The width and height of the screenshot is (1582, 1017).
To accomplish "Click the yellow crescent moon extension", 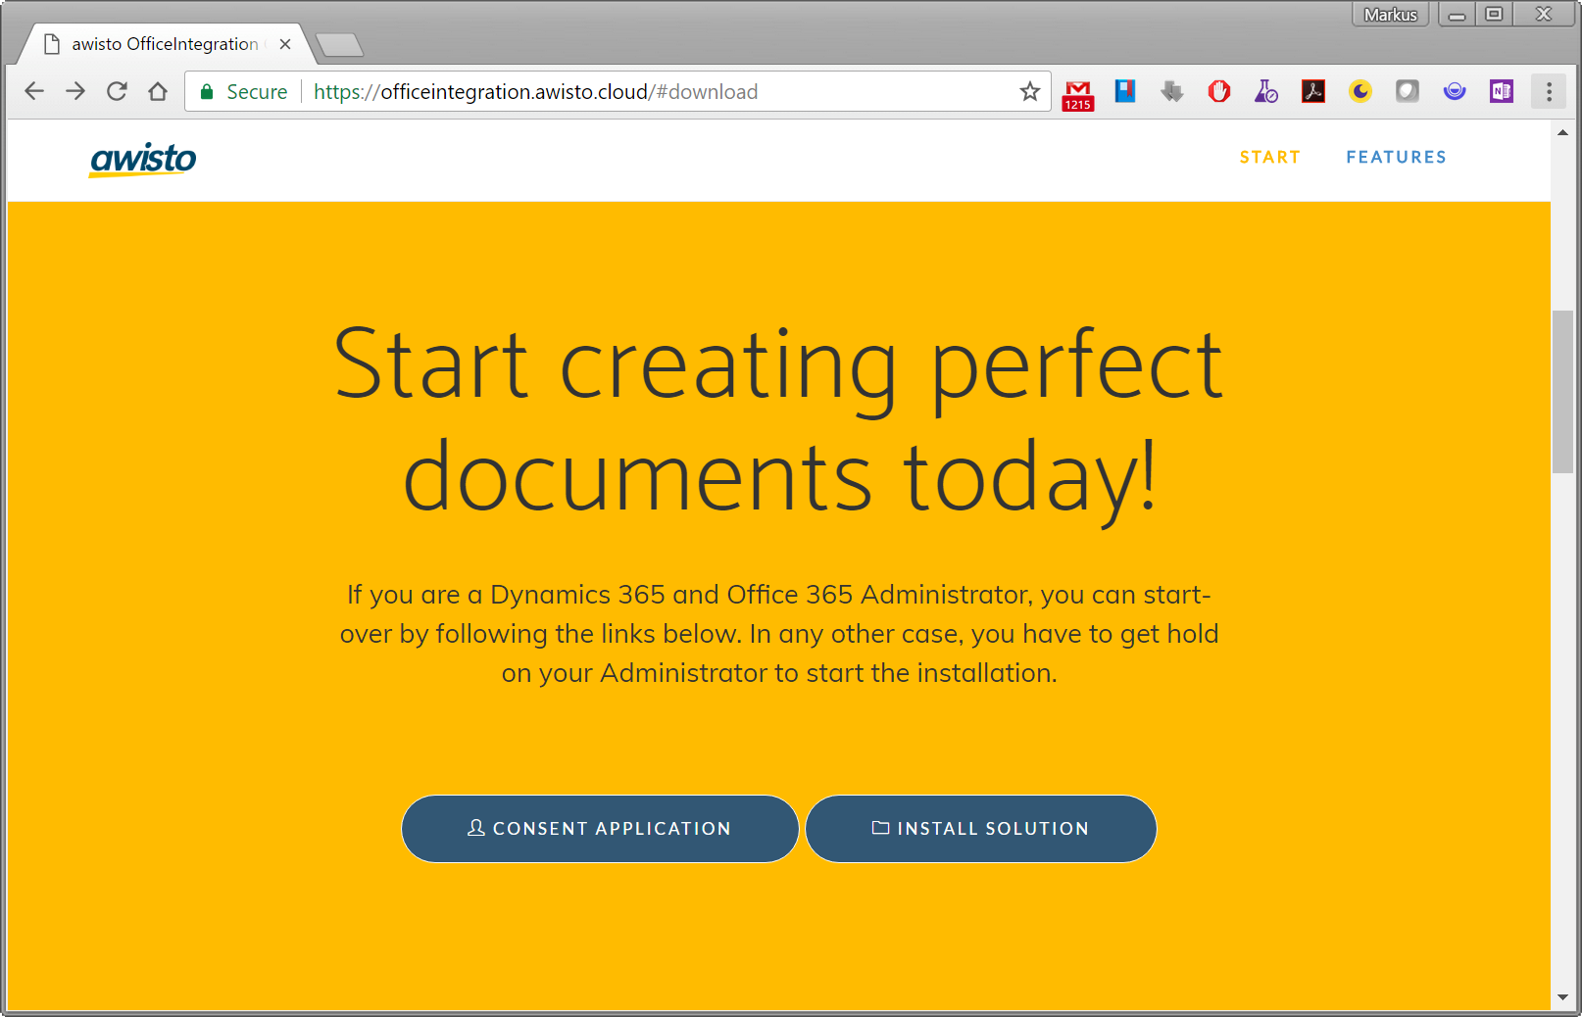I will tap(1360, 91).
